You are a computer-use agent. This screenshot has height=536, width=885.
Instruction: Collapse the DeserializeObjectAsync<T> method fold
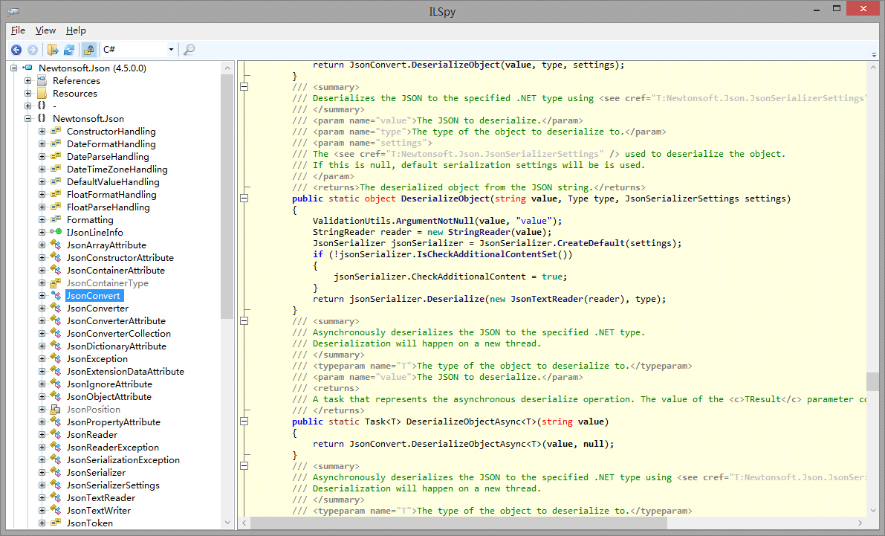(x=243, y=422)
